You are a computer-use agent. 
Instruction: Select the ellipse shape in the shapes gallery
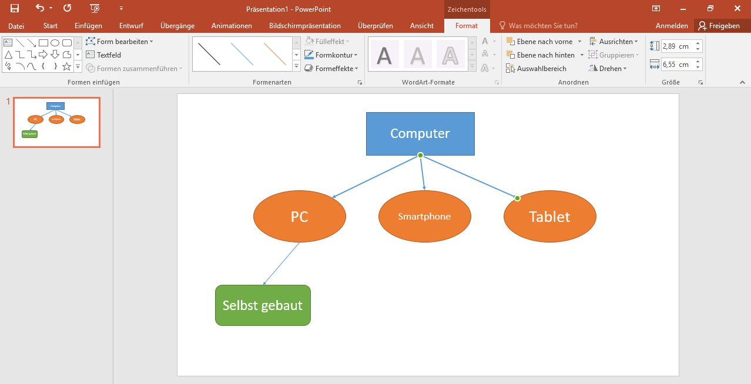click(55, 42)
